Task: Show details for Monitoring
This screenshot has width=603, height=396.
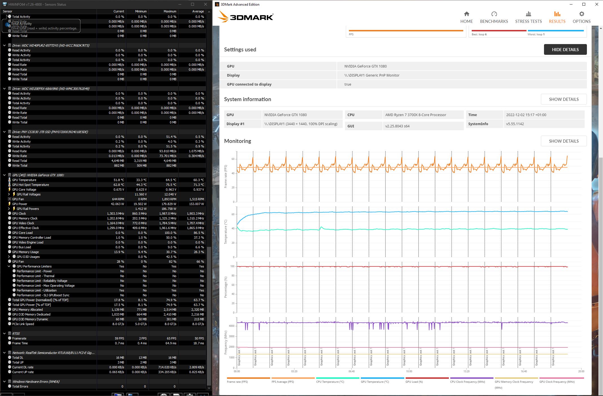Action: [x=564, y=141]
